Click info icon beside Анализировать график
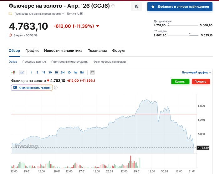This screenshot has height=174, width=219. [56, 88]
